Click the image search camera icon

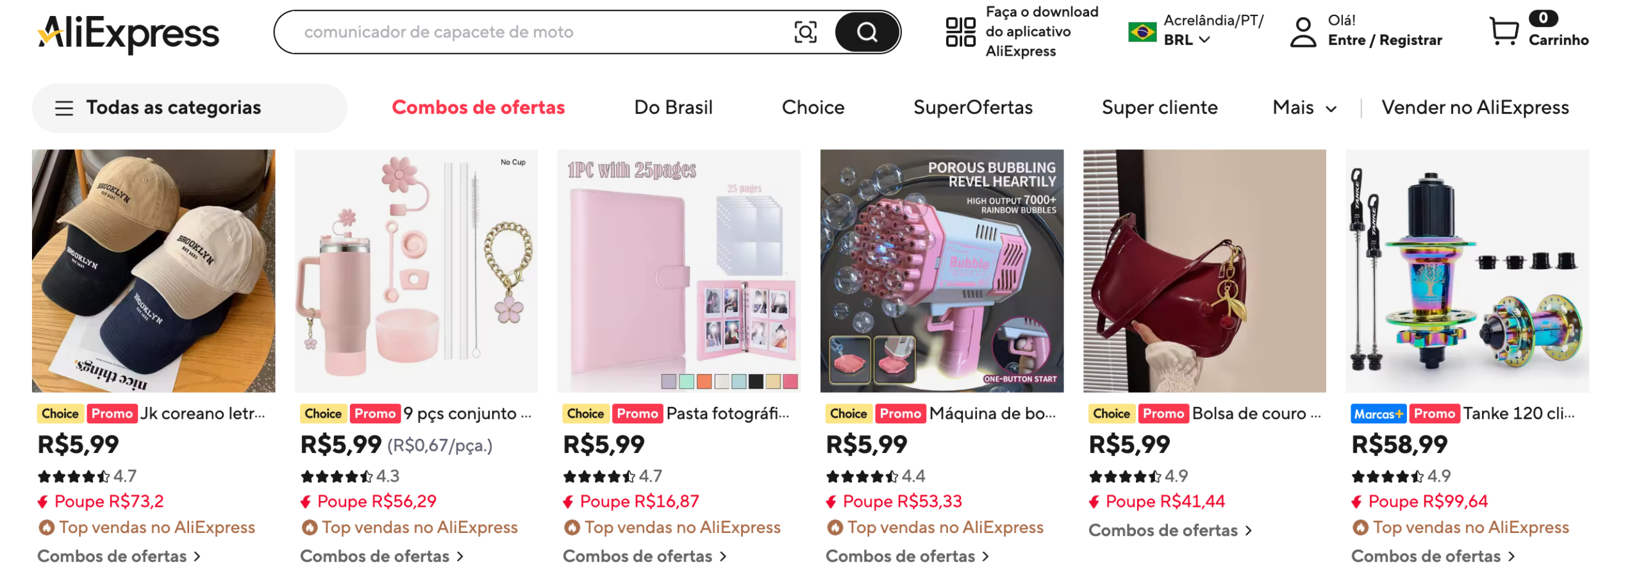[804, 32]
